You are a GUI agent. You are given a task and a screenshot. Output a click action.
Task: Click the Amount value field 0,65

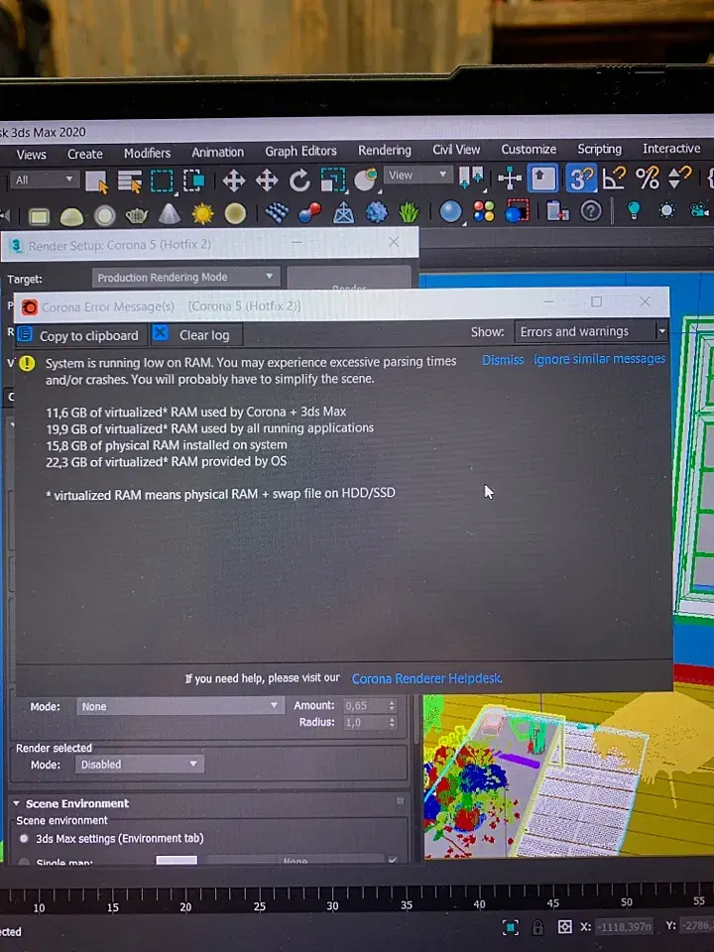coord(364,705)
